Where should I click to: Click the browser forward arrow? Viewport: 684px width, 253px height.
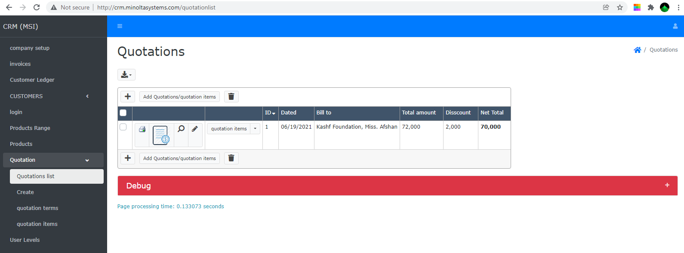click(23, 7)
